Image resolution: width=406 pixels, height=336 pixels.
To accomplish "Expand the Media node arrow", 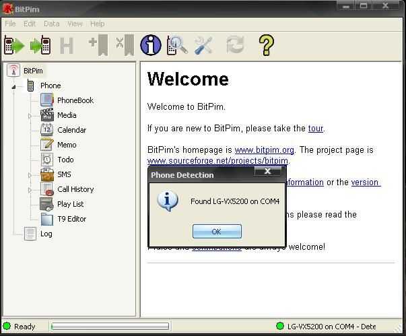I will coord(30,116).
